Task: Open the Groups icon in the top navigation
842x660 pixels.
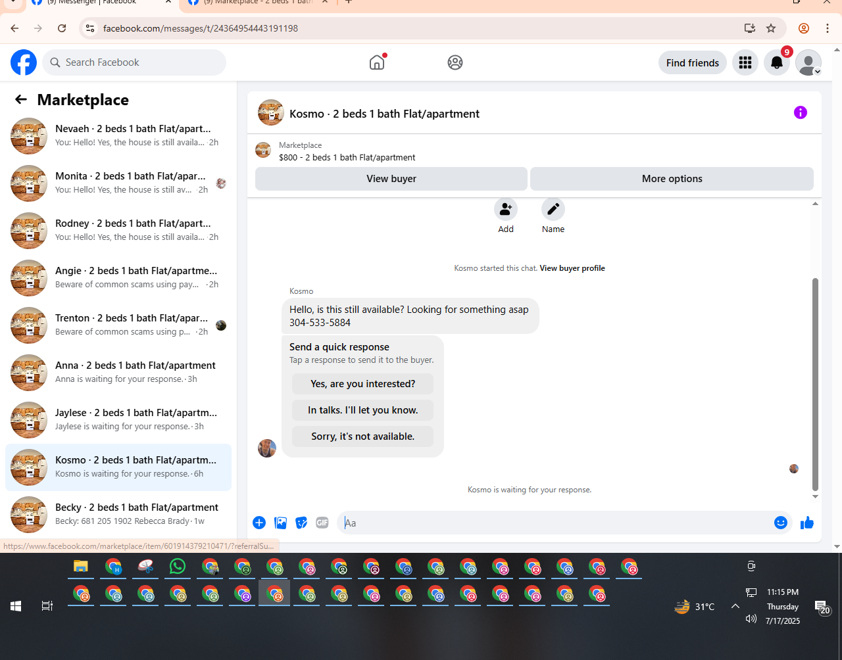Action: pos(455,62)
